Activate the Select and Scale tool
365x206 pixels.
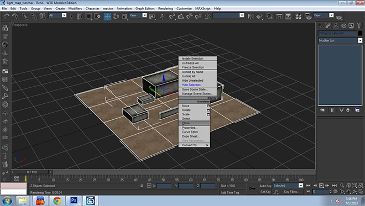[x=124, y=16]
